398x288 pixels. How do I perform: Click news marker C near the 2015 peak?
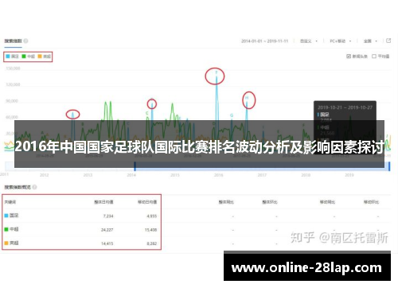coord(146,113)
